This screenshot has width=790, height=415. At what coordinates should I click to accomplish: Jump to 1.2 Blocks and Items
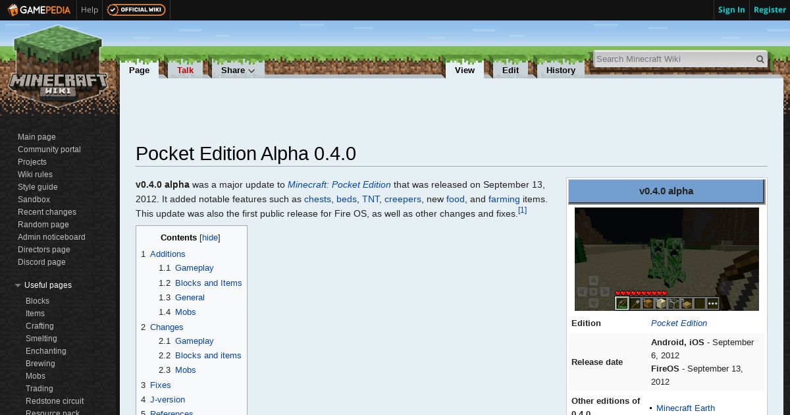208,283
